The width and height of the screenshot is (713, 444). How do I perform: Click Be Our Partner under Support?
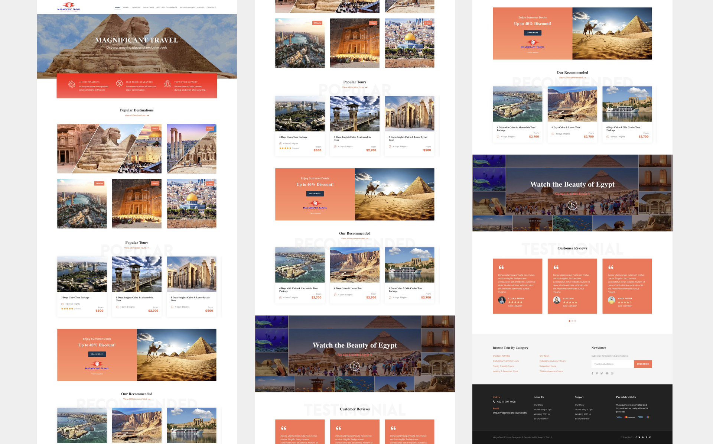point(582,419)
